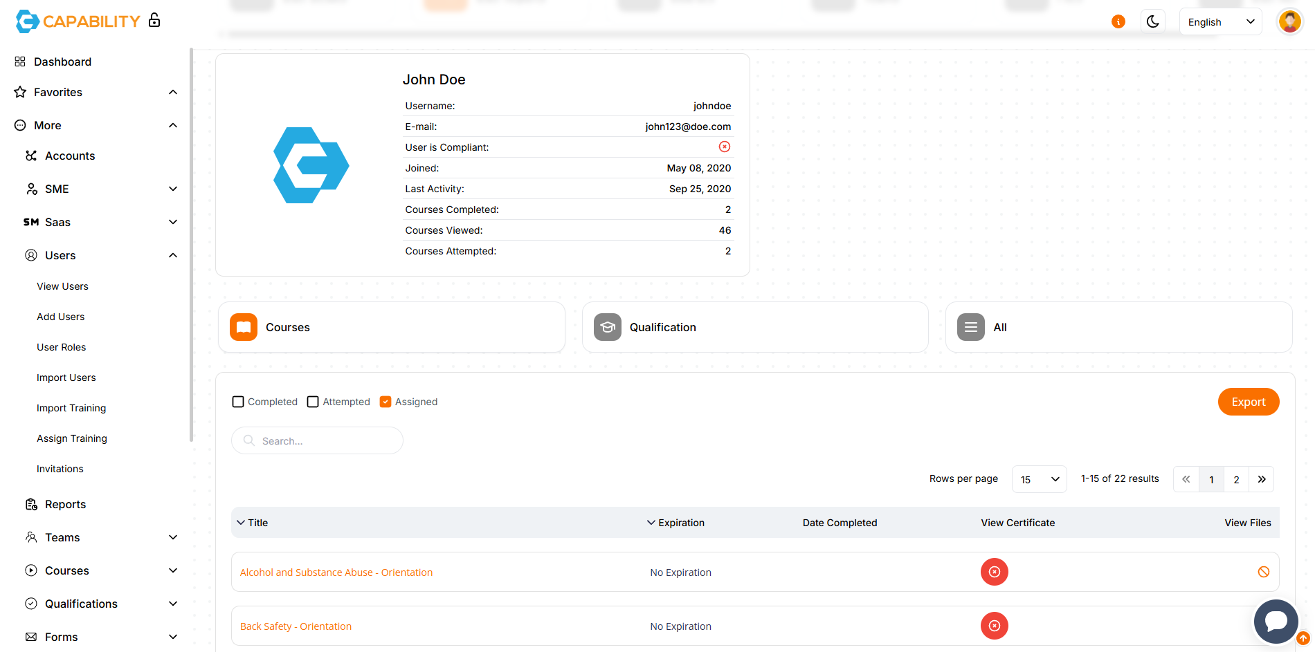Open rows per page dropdown
This screenshot has height=652, width=1315.
point(1039,479)
